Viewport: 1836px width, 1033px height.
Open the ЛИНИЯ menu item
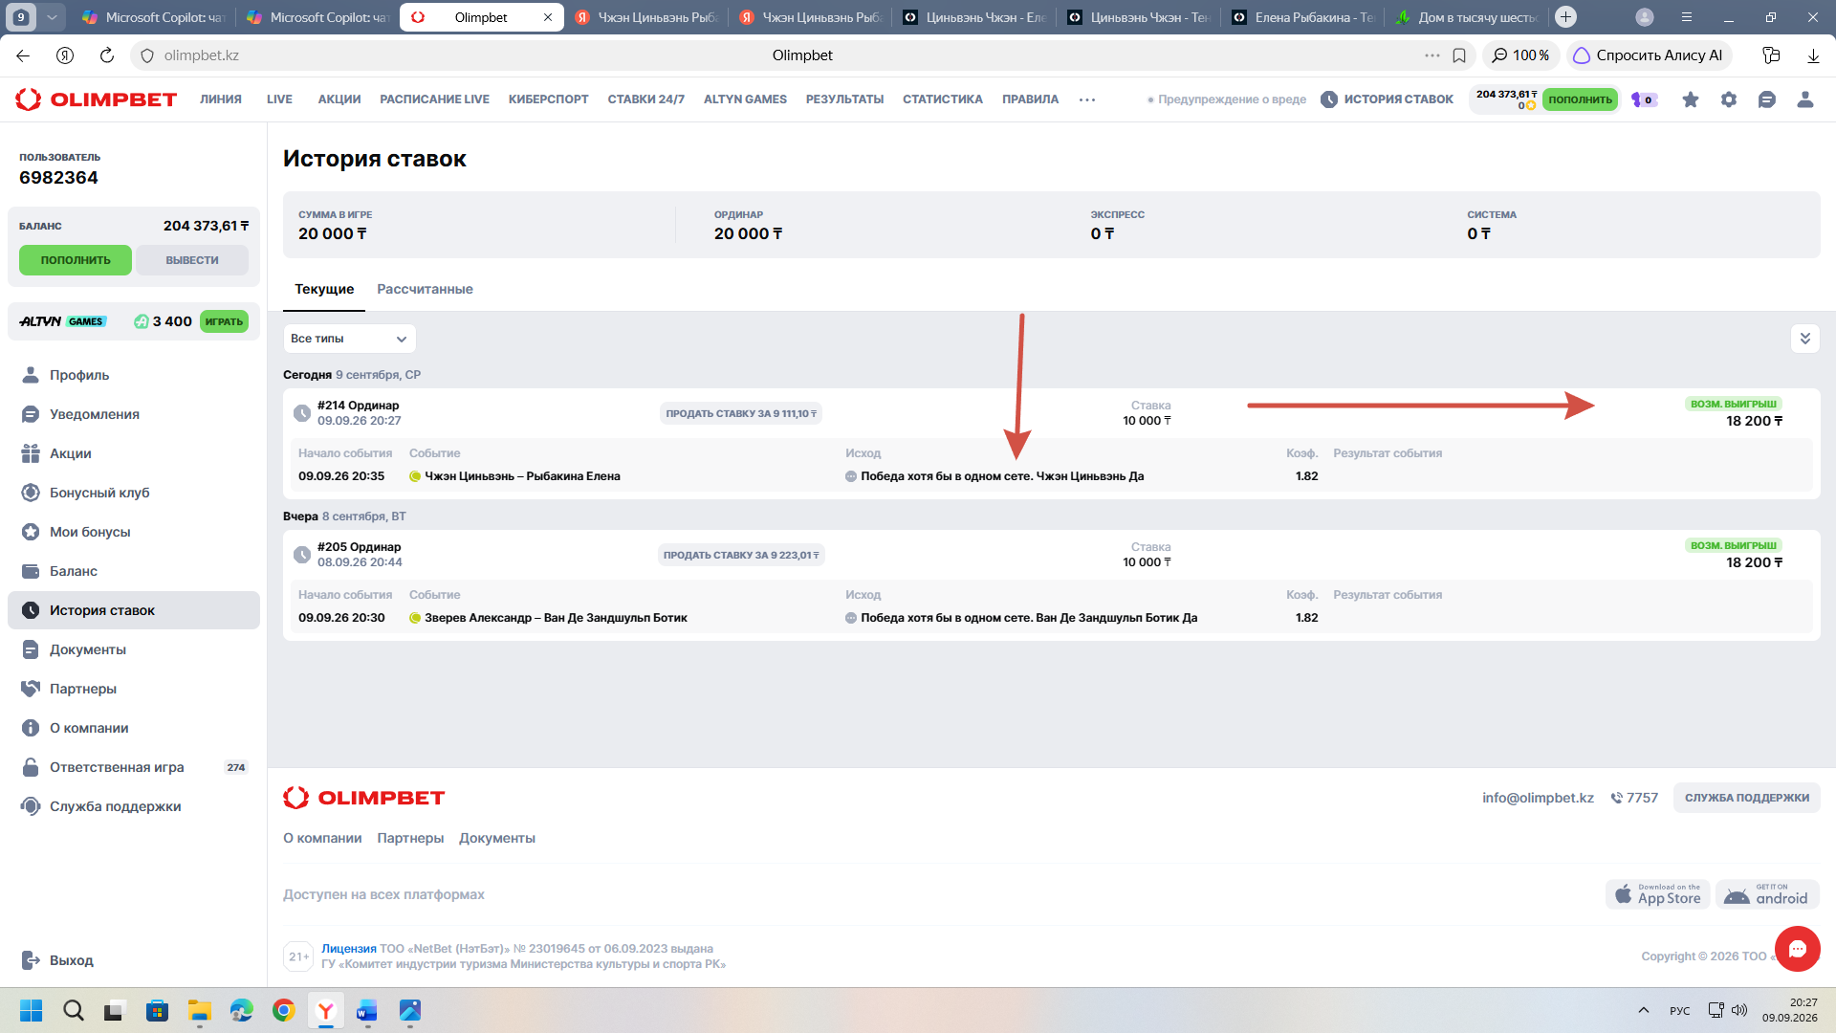click(221, 99)
